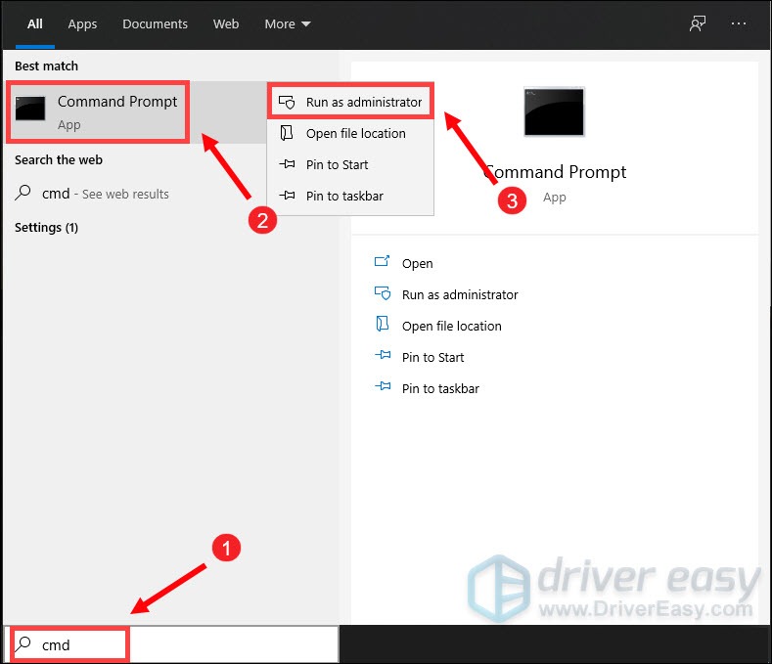
Task: Click the large Command Prompt preview thumbnail
Action: pyautogui.click(x=554, y=111)
